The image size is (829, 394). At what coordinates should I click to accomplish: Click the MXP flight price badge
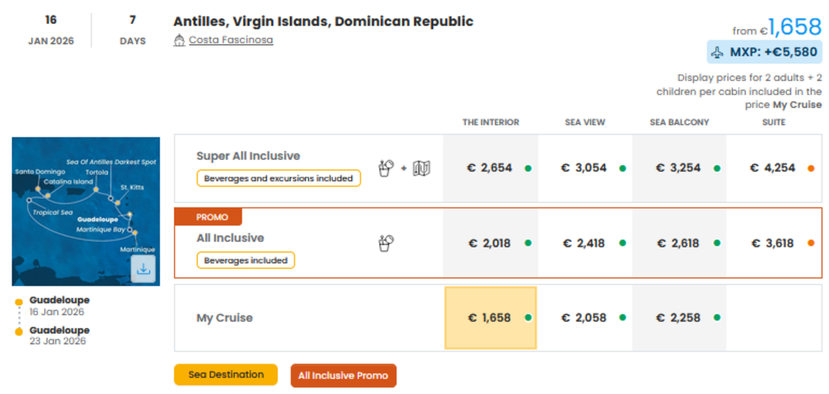[764, 52]
